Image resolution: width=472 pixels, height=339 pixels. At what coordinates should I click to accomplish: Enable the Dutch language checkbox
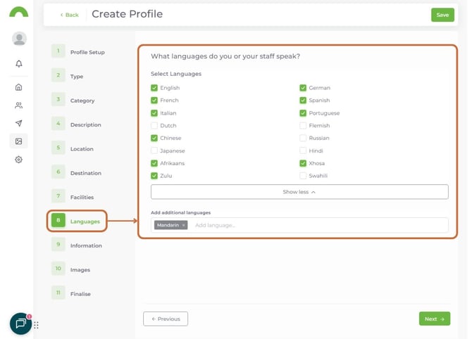tap(154, 126)
